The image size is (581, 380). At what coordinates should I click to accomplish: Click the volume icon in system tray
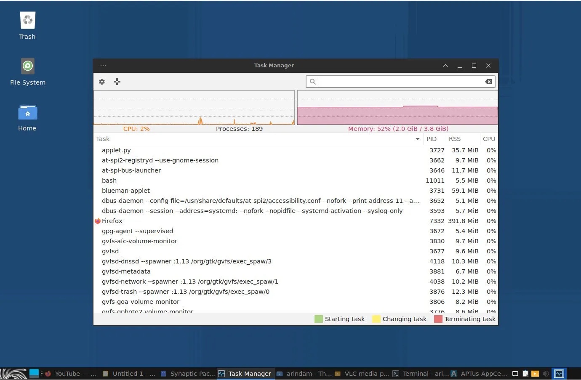[x=546, y=373]
